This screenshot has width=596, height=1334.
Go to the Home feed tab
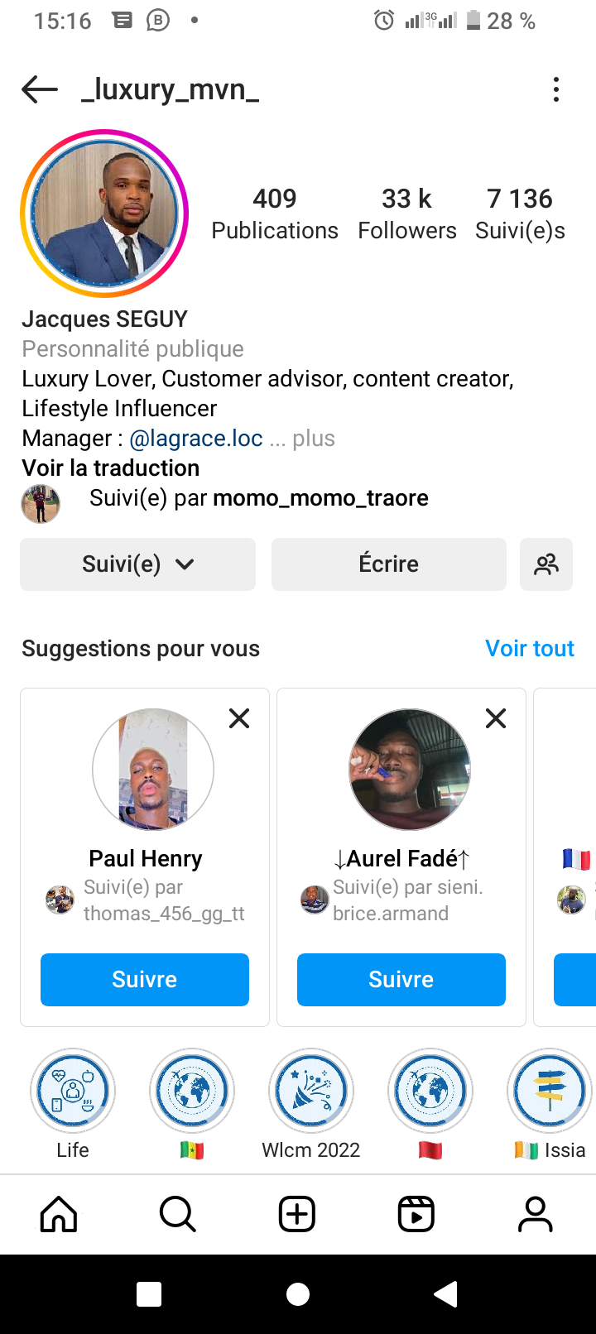coord(59,1214)
